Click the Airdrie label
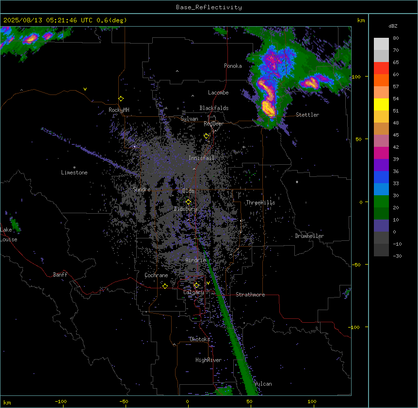The width and height of the screenshot is (418, 408). (196, 260)
